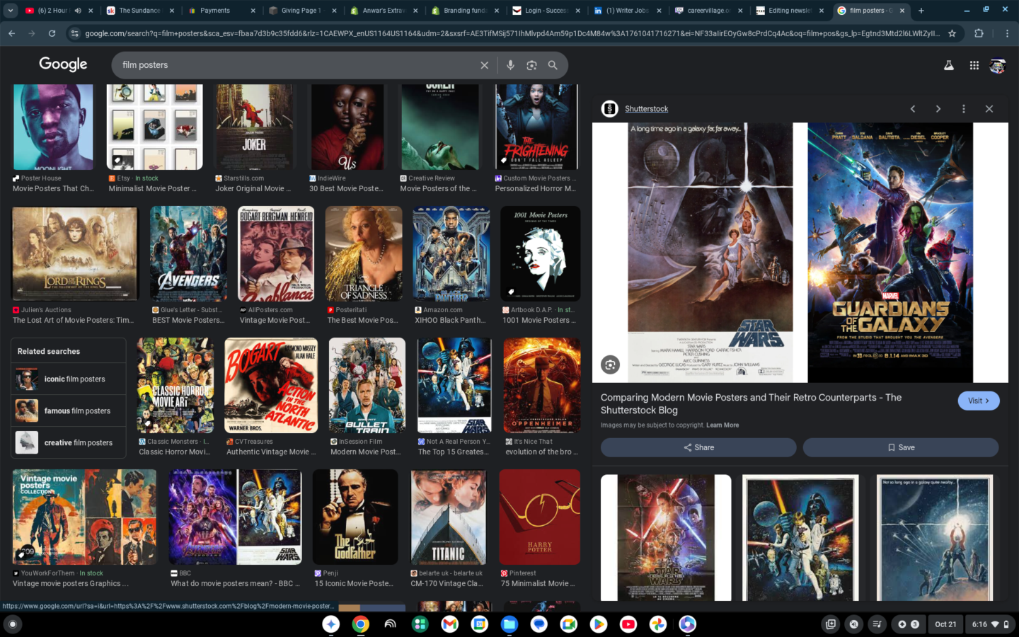The width and height of the screenshot is (1019, 637).
Task: Save the Shutterstock image
Action: click(x=900, y=447)
